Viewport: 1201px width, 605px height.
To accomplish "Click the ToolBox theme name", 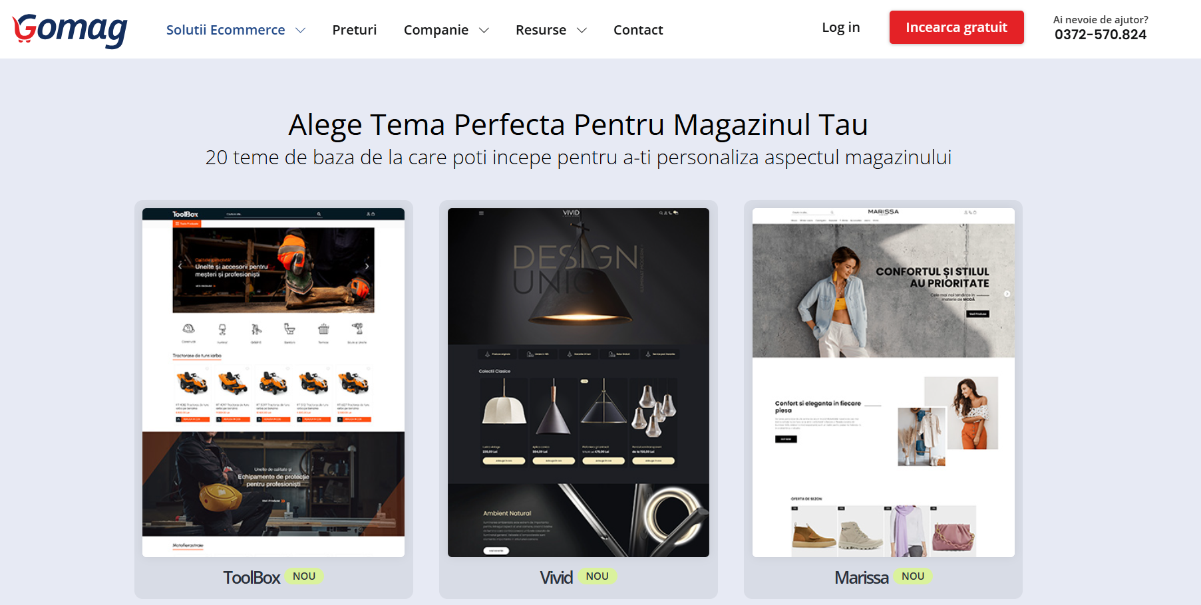I will point(252,577).
